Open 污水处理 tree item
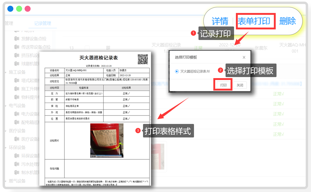This screenshot has width=311, height=192. pyautogui.click(x=30, y=164)
